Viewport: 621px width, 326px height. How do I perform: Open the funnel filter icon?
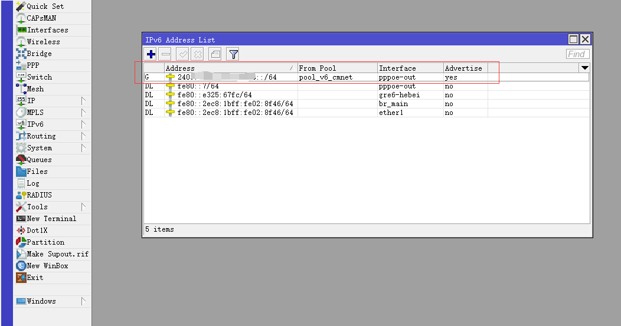pos(233,54)
